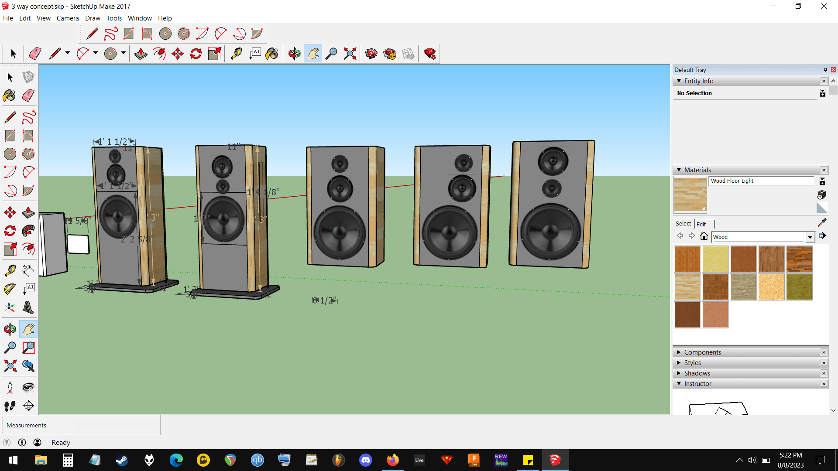Open the Wood materials library dropdown
The width and height of the screenshot is (838, 471).
click(810, 237)
